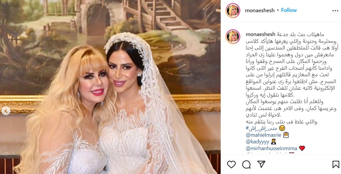Open monaeshesh profile picture in header
Screen dimensions: 341x174
point(233,10)
